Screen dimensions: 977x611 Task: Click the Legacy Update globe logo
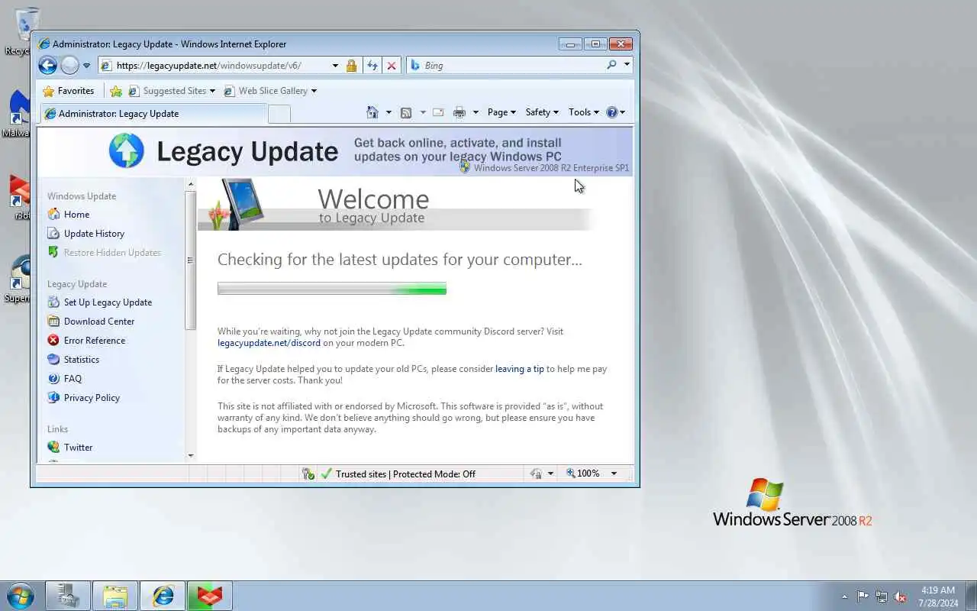click(x=126, y=150)
